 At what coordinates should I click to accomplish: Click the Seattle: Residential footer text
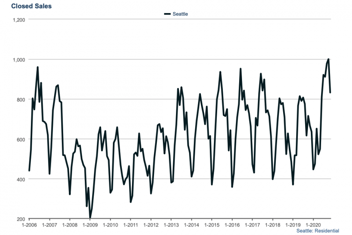(317, 231)
